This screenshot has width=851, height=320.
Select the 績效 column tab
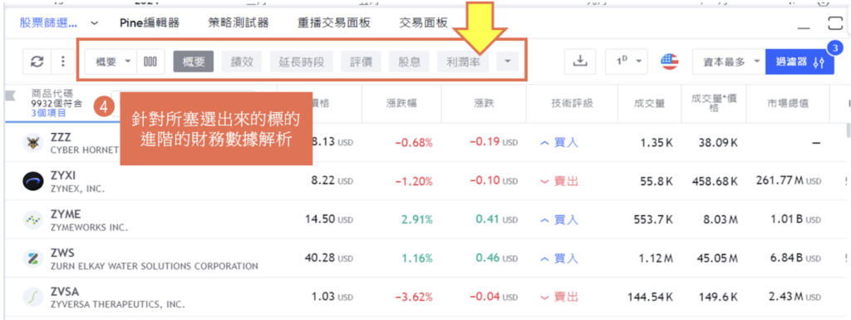pyautogui.click(x=242, y=62)
